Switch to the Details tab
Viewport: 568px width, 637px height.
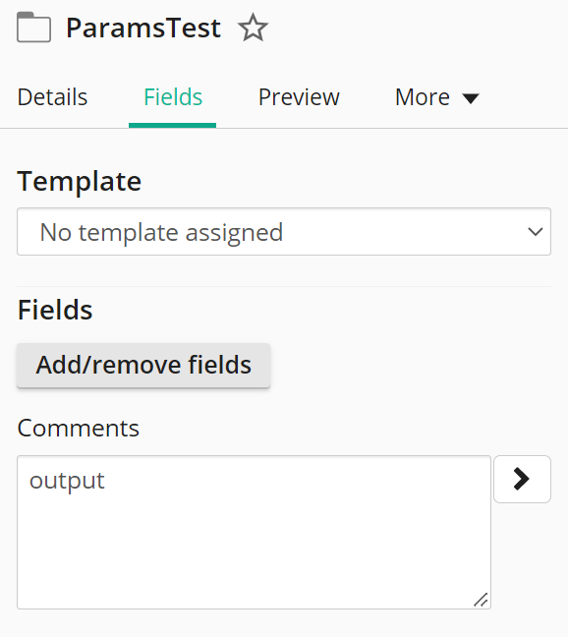tap(52, 97)
